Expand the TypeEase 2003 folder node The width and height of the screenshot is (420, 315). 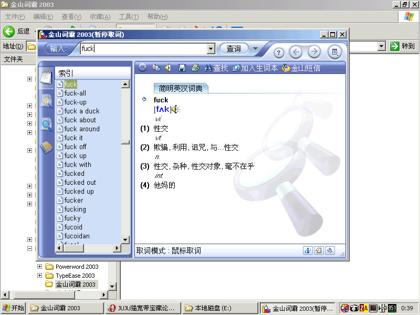[39, 275]
